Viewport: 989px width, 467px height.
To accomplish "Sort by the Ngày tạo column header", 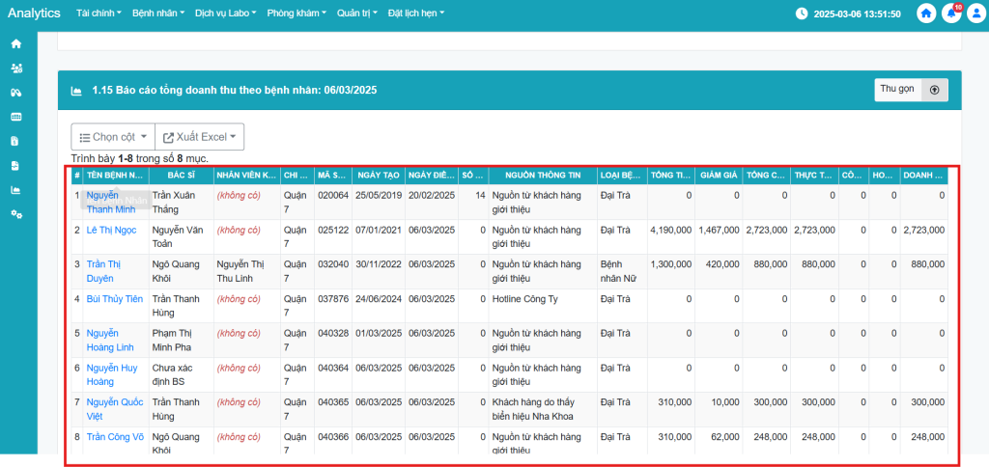I will (x=378, y=176).
